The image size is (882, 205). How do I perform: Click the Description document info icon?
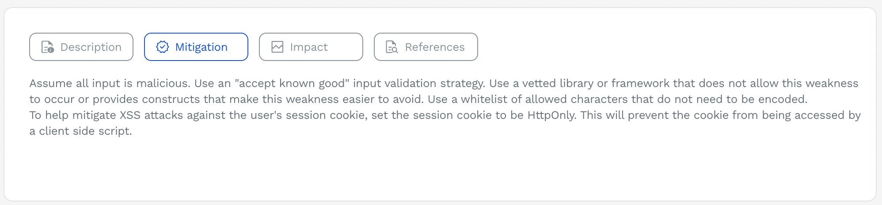tap(47, 47)
